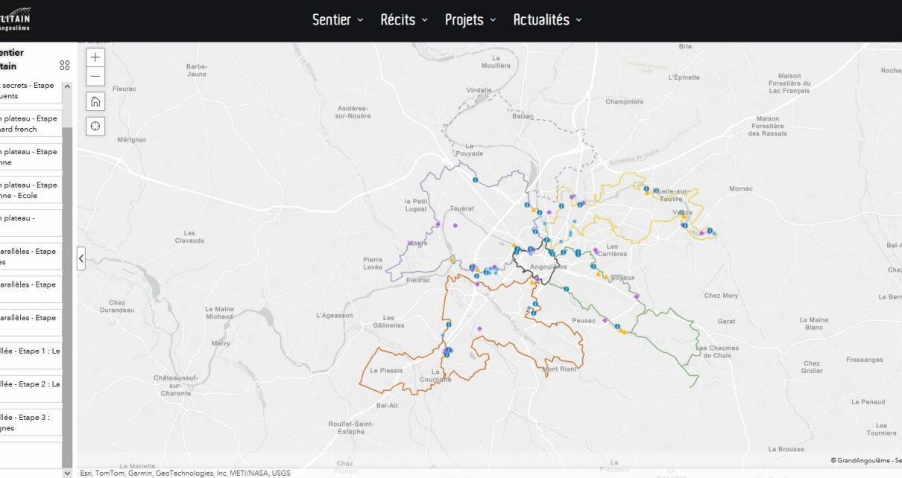Viewport: 902px width, 478px height.
Task: Select the 'Etape 1 : Le' list entry
Action: click(x=30, y=356)
